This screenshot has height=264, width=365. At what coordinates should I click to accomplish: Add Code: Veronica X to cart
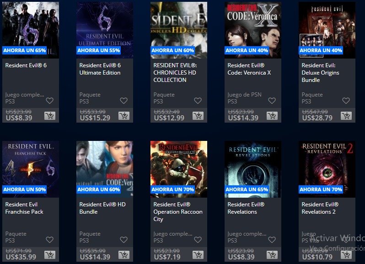point(272,116)
